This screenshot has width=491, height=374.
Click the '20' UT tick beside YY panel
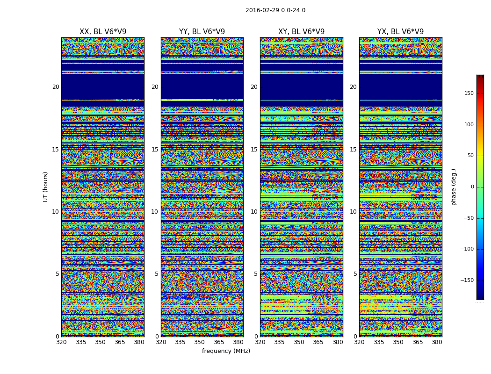155,87
